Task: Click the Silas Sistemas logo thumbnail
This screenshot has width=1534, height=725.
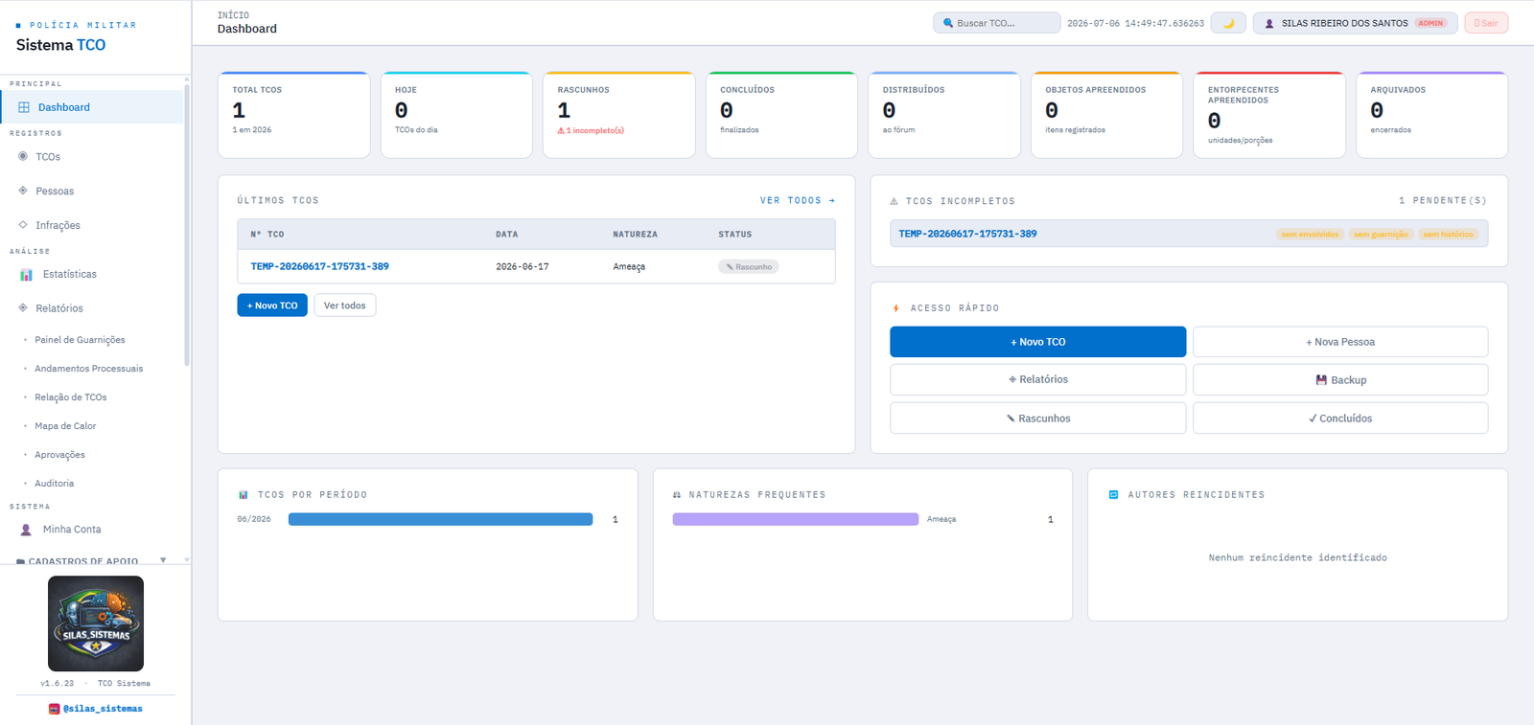Action: coord(96,623)
